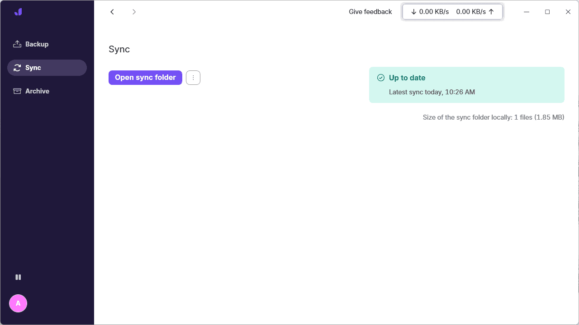Navigate forward with the right arrow
The image size is (579, 325).
tap(134, 12)
